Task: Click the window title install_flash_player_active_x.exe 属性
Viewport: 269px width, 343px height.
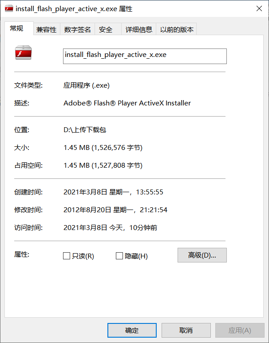Action: 74,9
